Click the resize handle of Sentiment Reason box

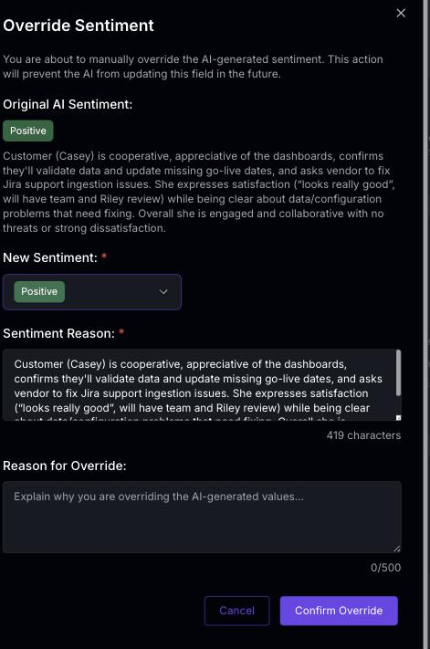[x=398, y=418]
